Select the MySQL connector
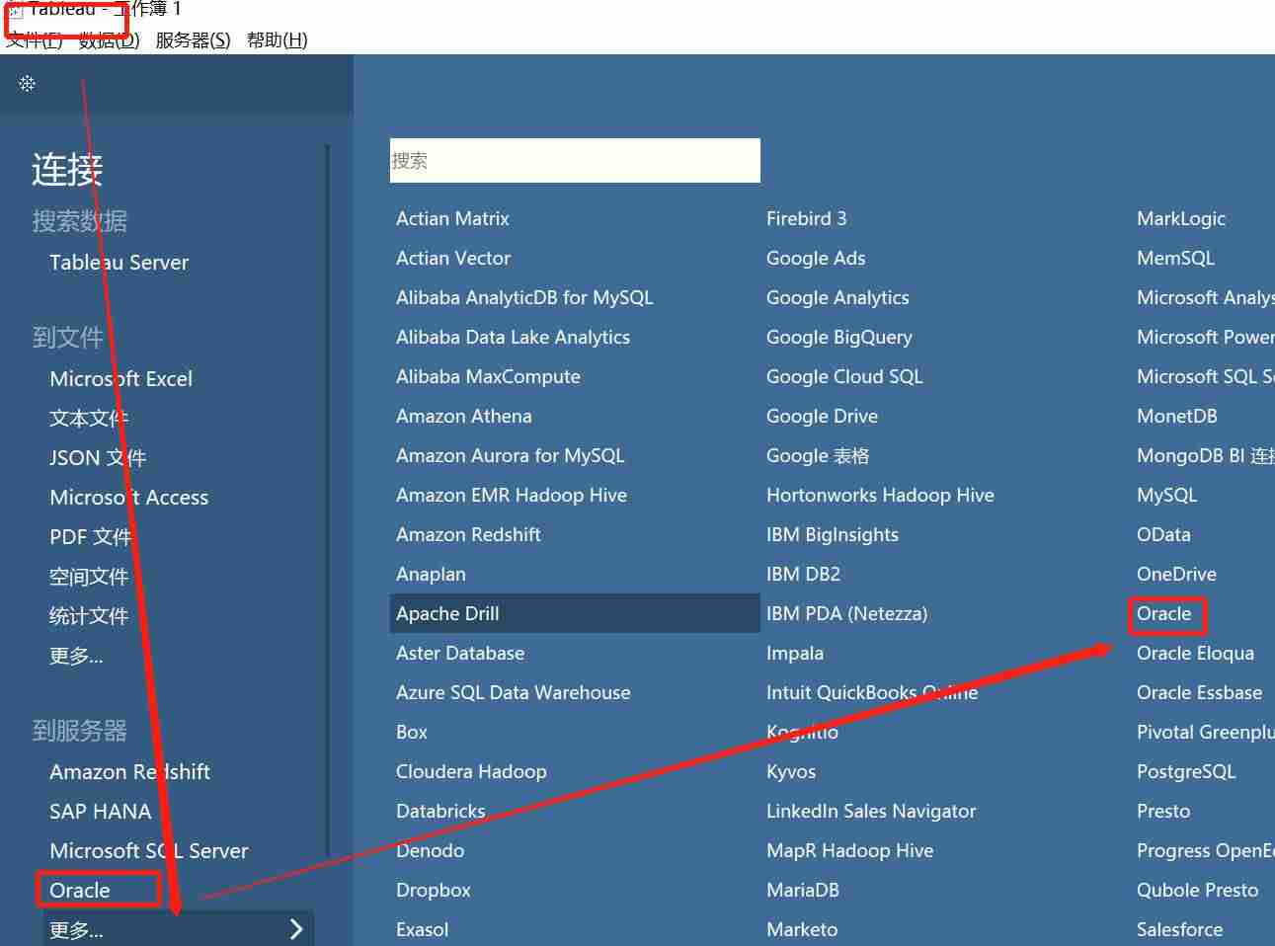This screenshot has width=1275, height=946. click(x=1166, y=495)
